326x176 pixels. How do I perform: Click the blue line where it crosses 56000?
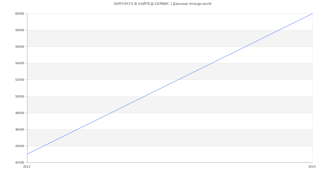pos(245,47)
